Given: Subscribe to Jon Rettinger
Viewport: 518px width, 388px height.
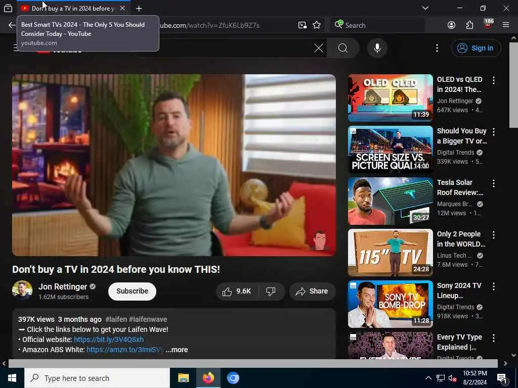Looking at the screenshot, I should 132,292.
